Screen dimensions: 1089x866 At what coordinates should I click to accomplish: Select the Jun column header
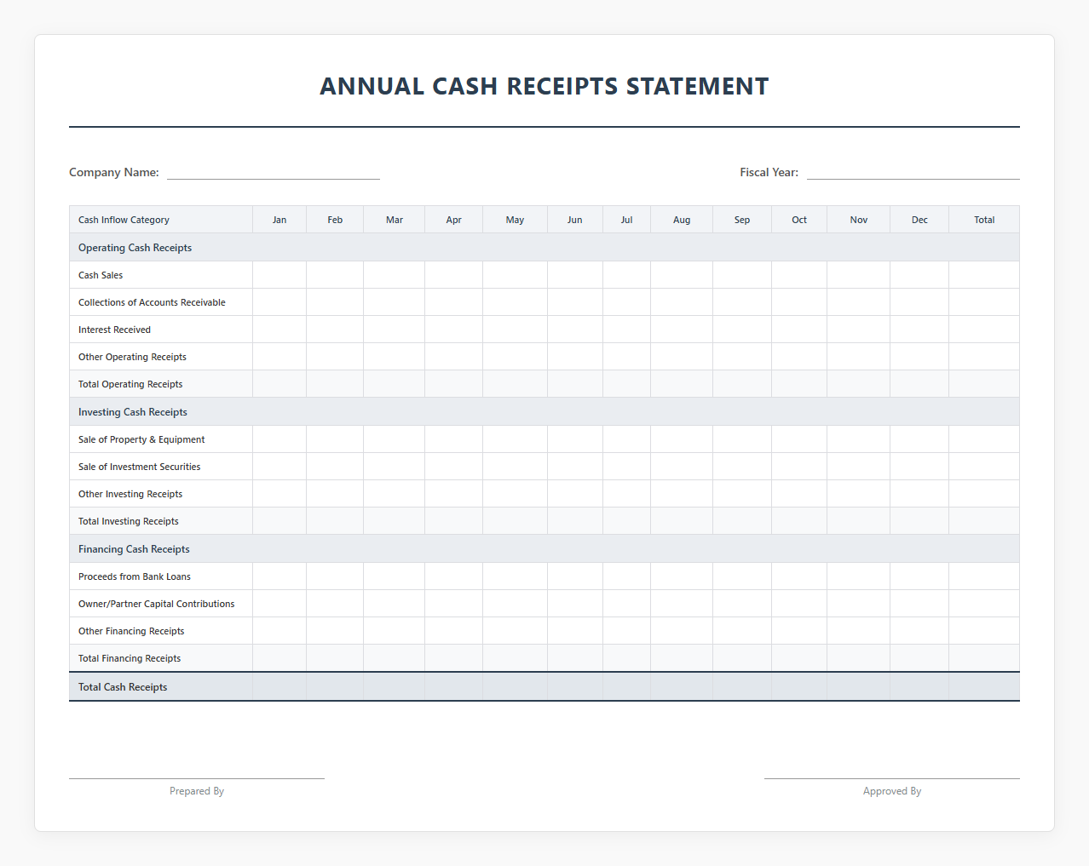coord(575,220)
